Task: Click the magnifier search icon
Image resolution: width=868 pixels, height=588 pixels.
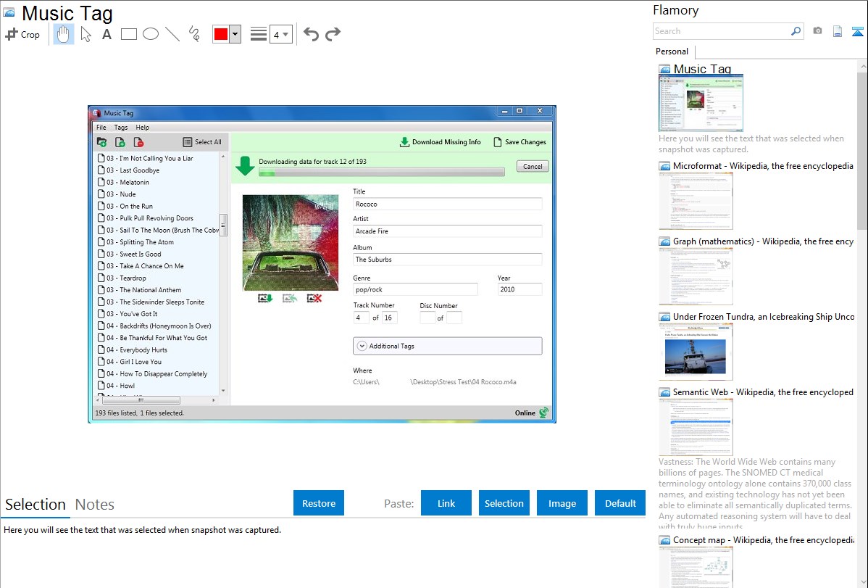Action: 796,31
